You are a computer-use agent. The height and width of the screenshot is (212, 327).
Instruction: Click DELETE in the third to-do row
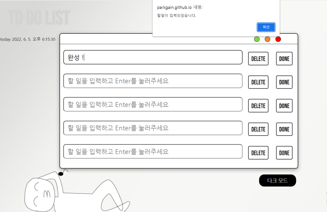point(258,106)
